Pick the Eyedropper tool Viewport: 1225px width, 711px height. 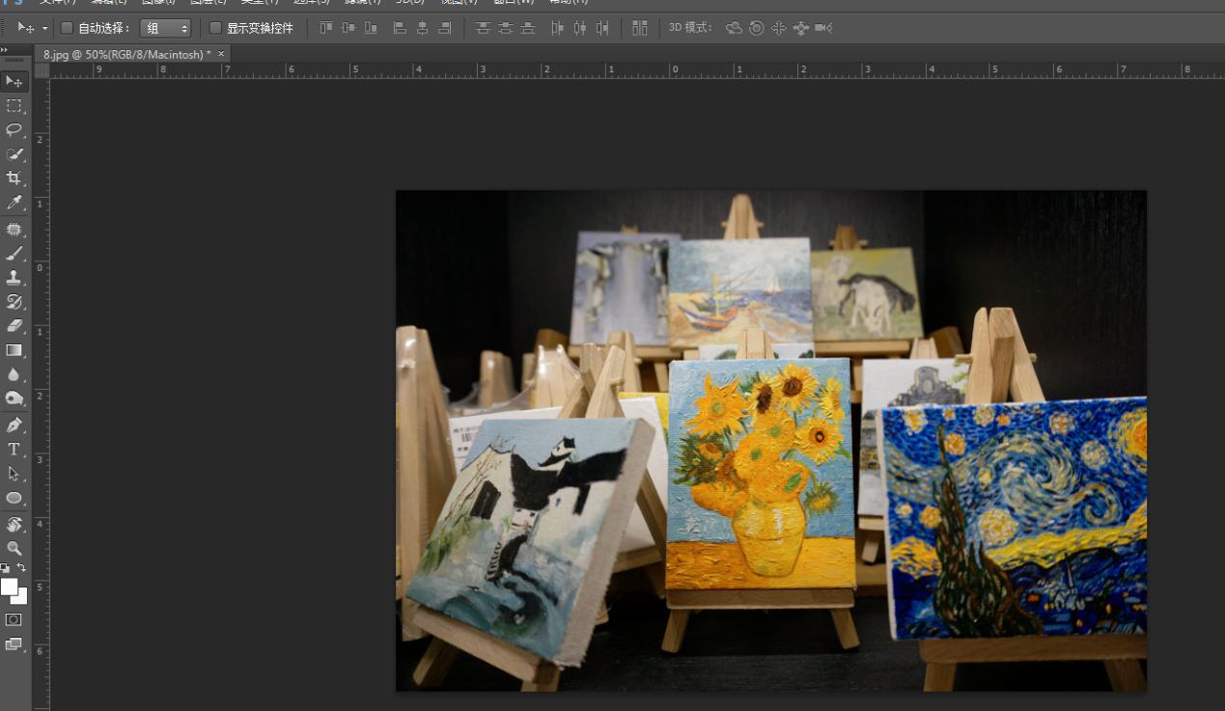[14, 203]
